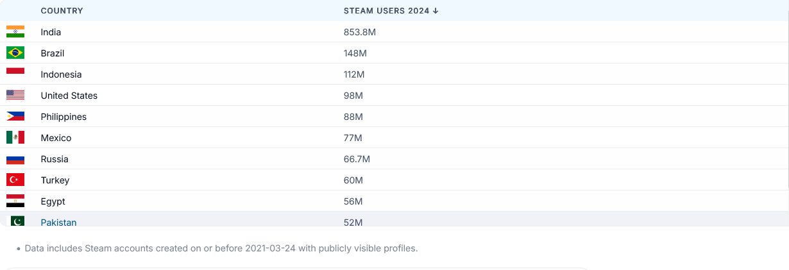
Task: Select the Mexico country name
Action: click(x=56, y=138)
